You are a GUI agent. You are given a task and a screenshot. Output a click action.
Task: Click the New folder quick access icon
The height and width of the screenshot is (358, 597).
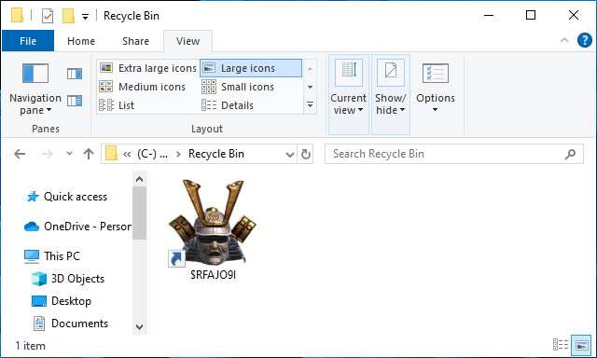(68, 16)
